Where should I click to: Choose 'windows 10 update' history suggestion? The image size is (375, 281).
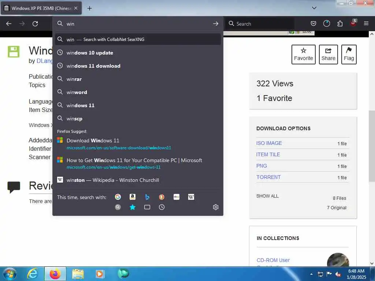click(138, 53)
